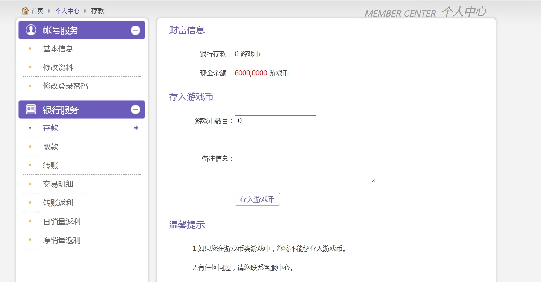The height and width of the screenshot is (282, 541).
Task: Open 基本信息 in the sidebar
Action: point(58,49)
